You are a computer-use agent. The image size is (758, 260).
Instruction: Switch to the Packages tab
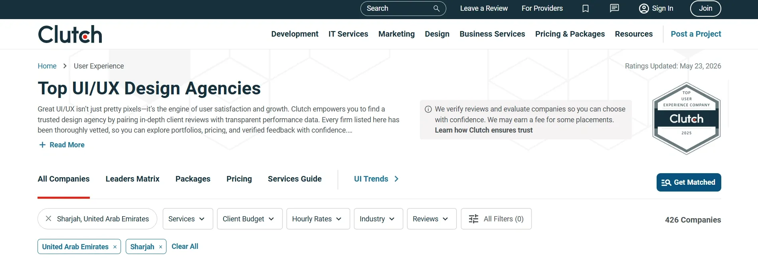point(193,179)
